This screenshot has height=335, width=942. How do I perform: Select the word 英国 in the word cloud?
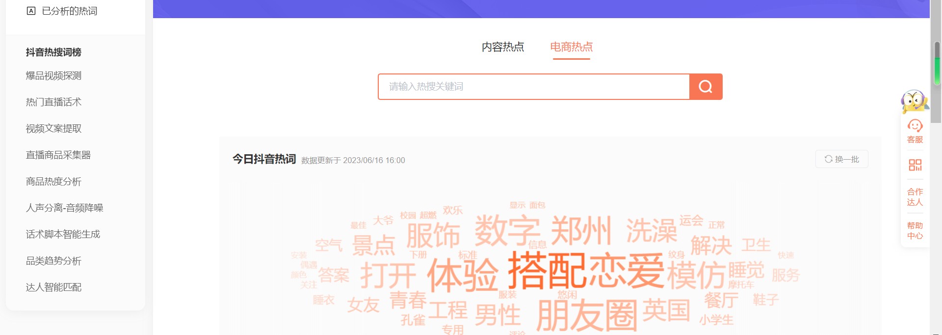pyautogui.click(x=666, y=310)
